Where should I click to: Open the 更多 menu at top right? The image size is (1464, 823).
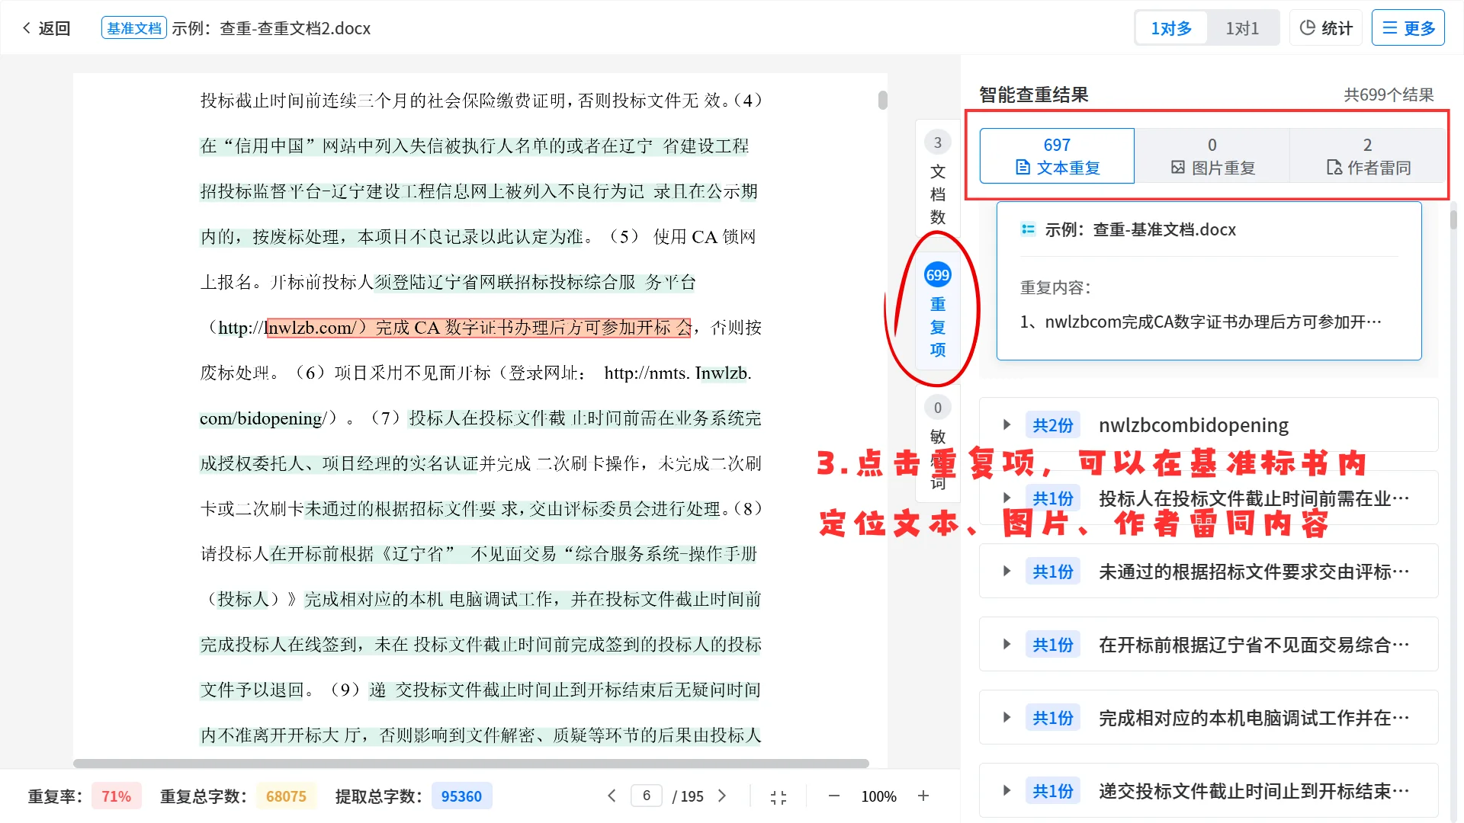pos(1408,27)
